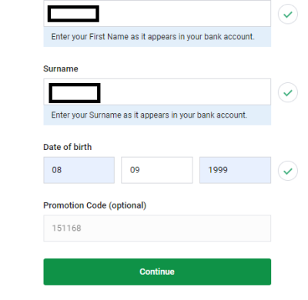Click the Date of birth label
308x300 pixels.
[68, 147]
